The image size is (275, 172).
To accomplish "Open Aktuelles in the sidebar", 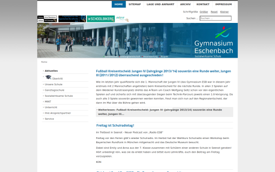I will coord(51,71).
